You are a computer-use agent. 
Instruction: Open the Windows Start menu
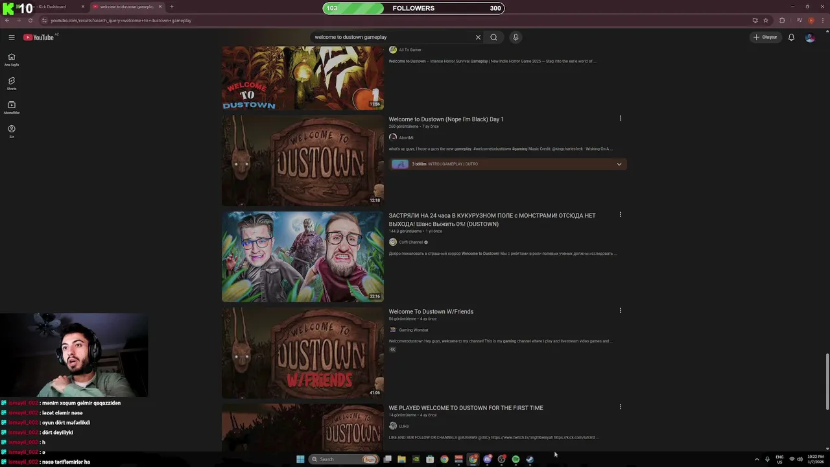tap(300, 459)
